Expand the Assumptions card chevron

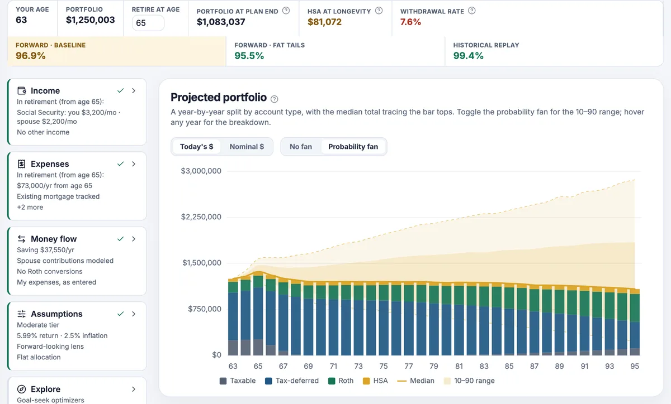[134, 314]
